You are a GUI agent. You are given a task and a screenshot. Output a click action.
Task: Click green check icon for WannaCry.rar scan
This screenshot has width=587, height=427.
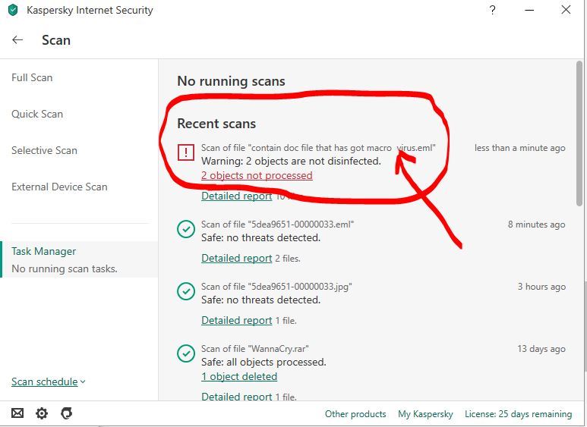[186, 353]
